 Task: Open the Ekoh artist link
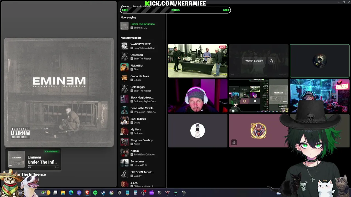[137, 69]
